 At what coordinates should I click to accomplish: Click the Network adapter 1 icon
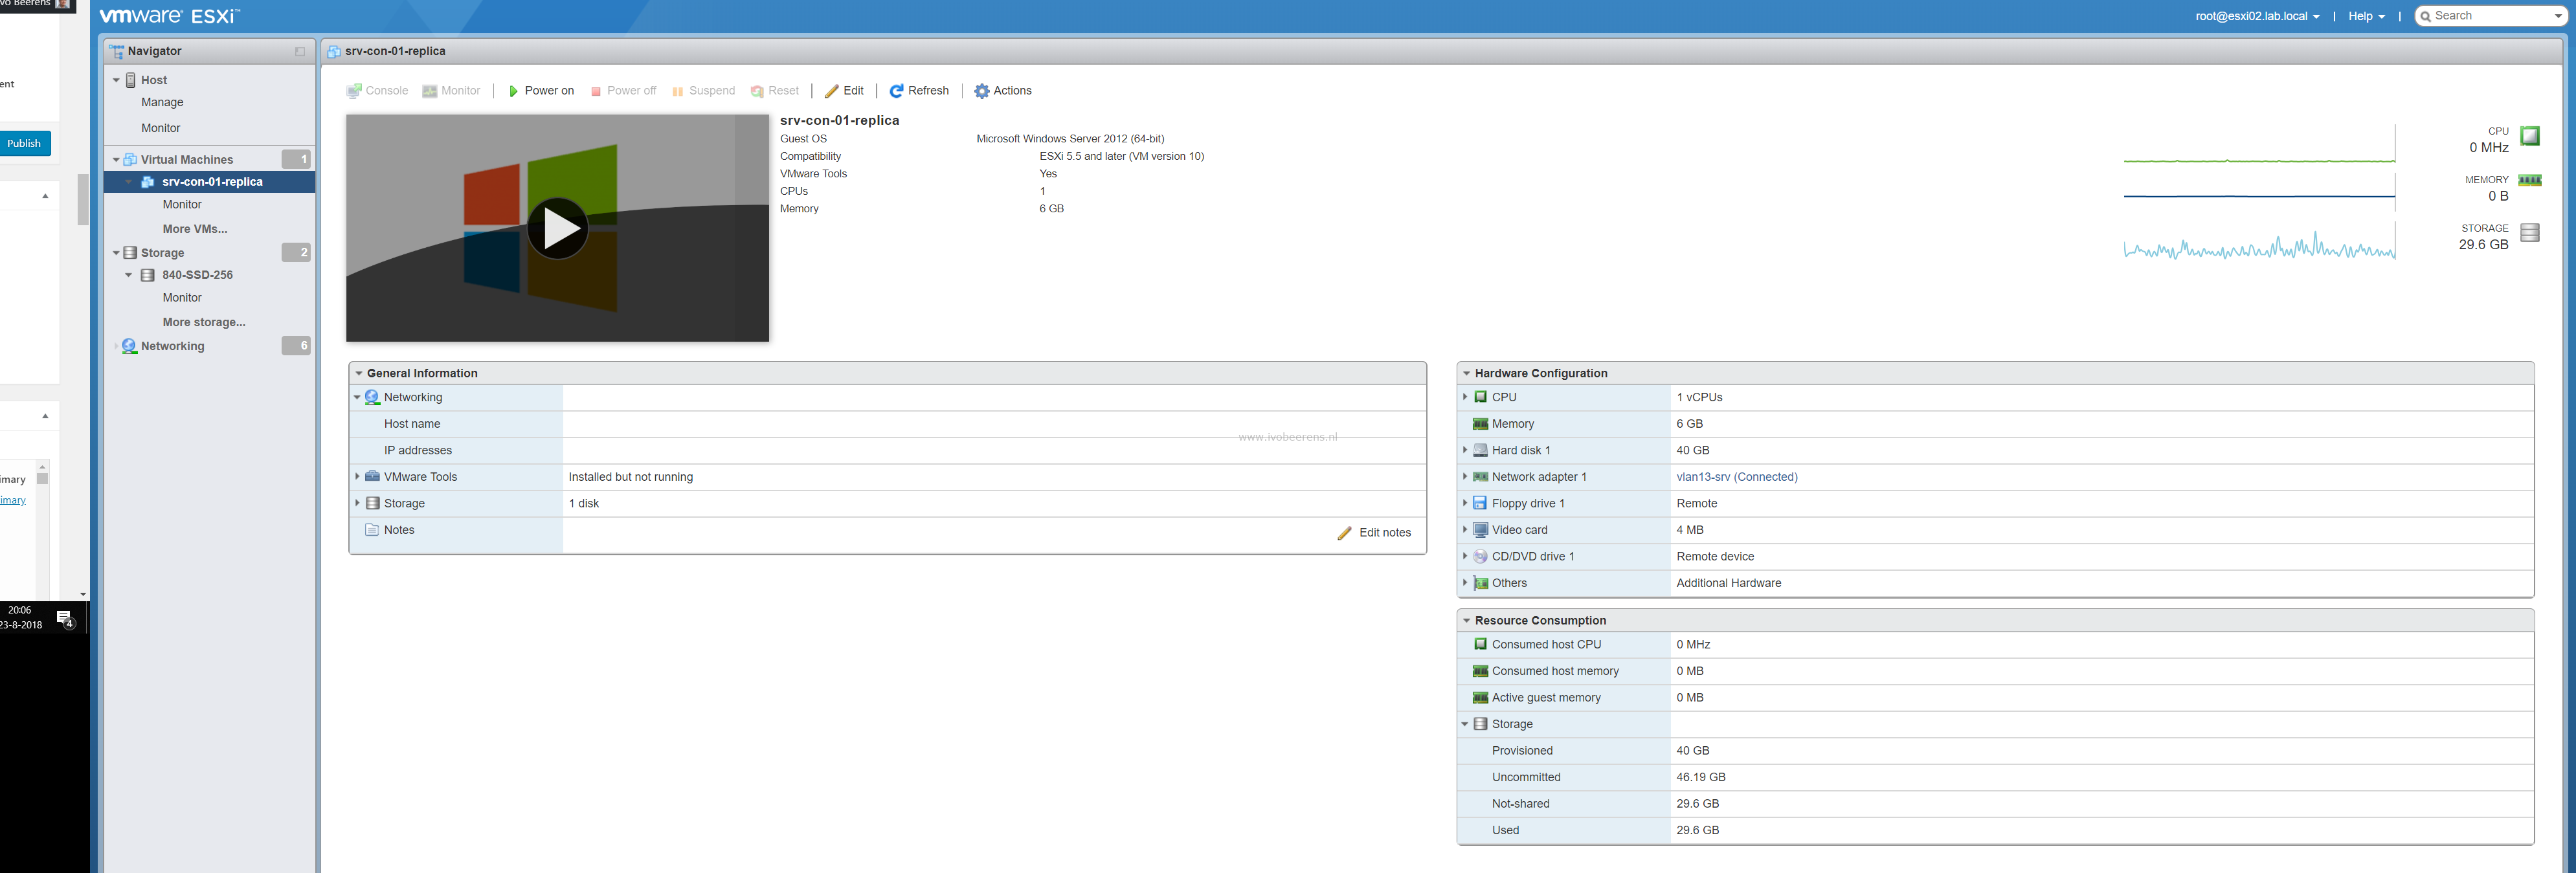1480,477
